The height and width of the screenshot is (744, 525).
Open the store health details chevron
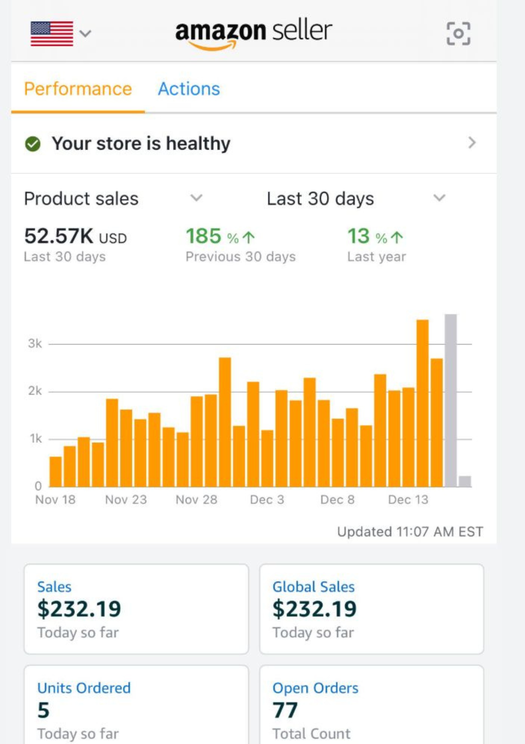(472, 143)
